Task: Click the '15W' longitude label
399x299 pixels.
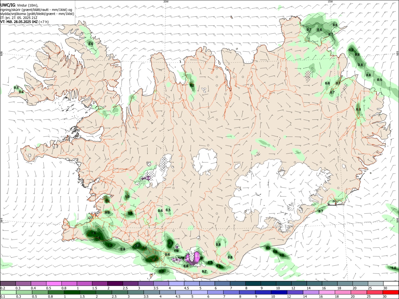Action: pyautogui.click(x=330, y=2)
